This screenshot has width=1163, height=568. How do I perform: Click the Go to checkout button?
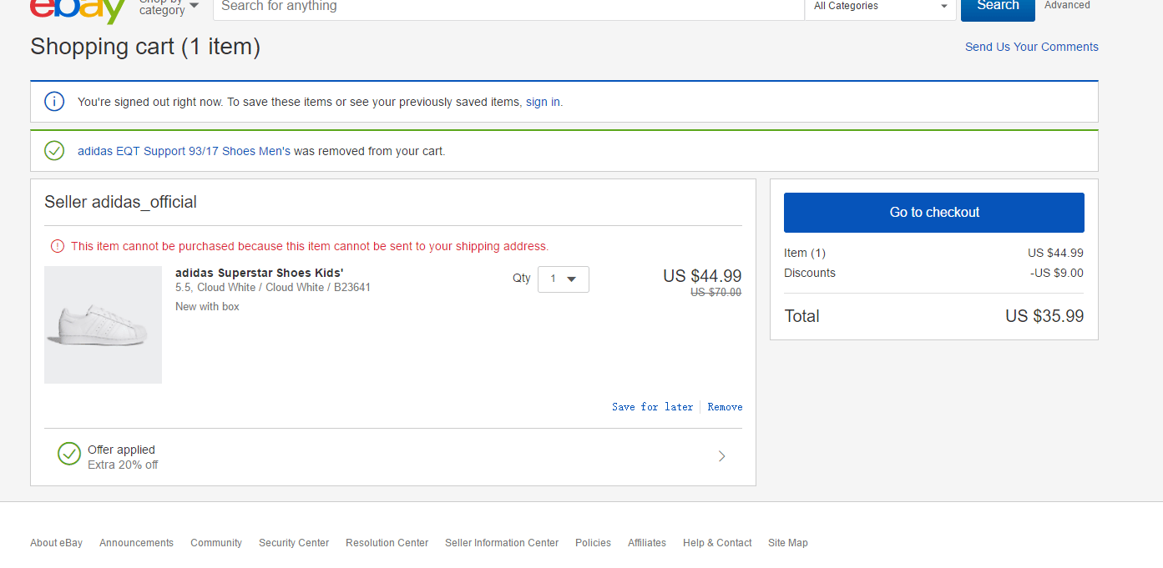tap(934, 213)
